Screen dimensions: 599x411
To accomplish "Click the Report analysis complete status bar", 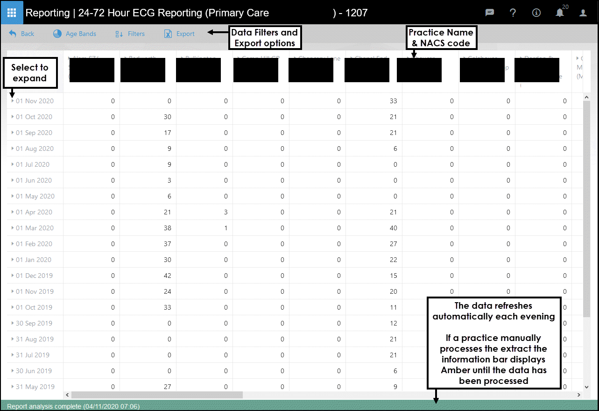I will (73, 406).
